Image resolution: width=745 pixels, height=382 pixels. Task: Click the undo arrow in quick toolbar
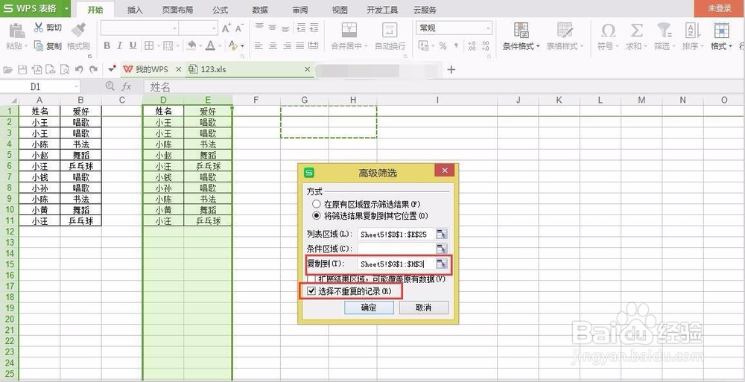point(79,69)
